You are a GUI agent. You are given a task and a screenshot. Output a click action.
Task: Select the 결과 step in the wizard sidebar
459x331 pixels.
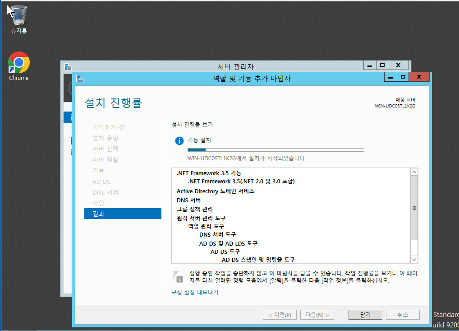123,214
